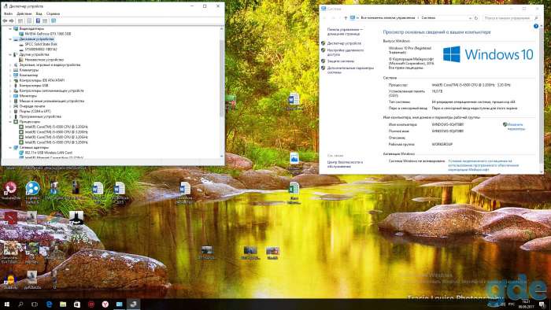Open the license terms link under activation
Viewport: 551px width, 310px height.
pyautogui.click(x=483, y=165)
